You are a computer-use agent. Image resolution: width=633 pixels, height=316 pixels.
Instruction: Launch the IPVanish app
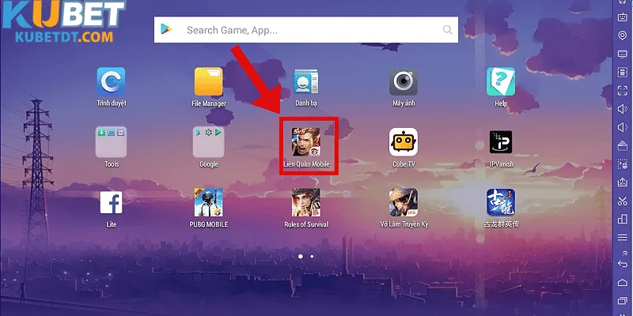501,142
